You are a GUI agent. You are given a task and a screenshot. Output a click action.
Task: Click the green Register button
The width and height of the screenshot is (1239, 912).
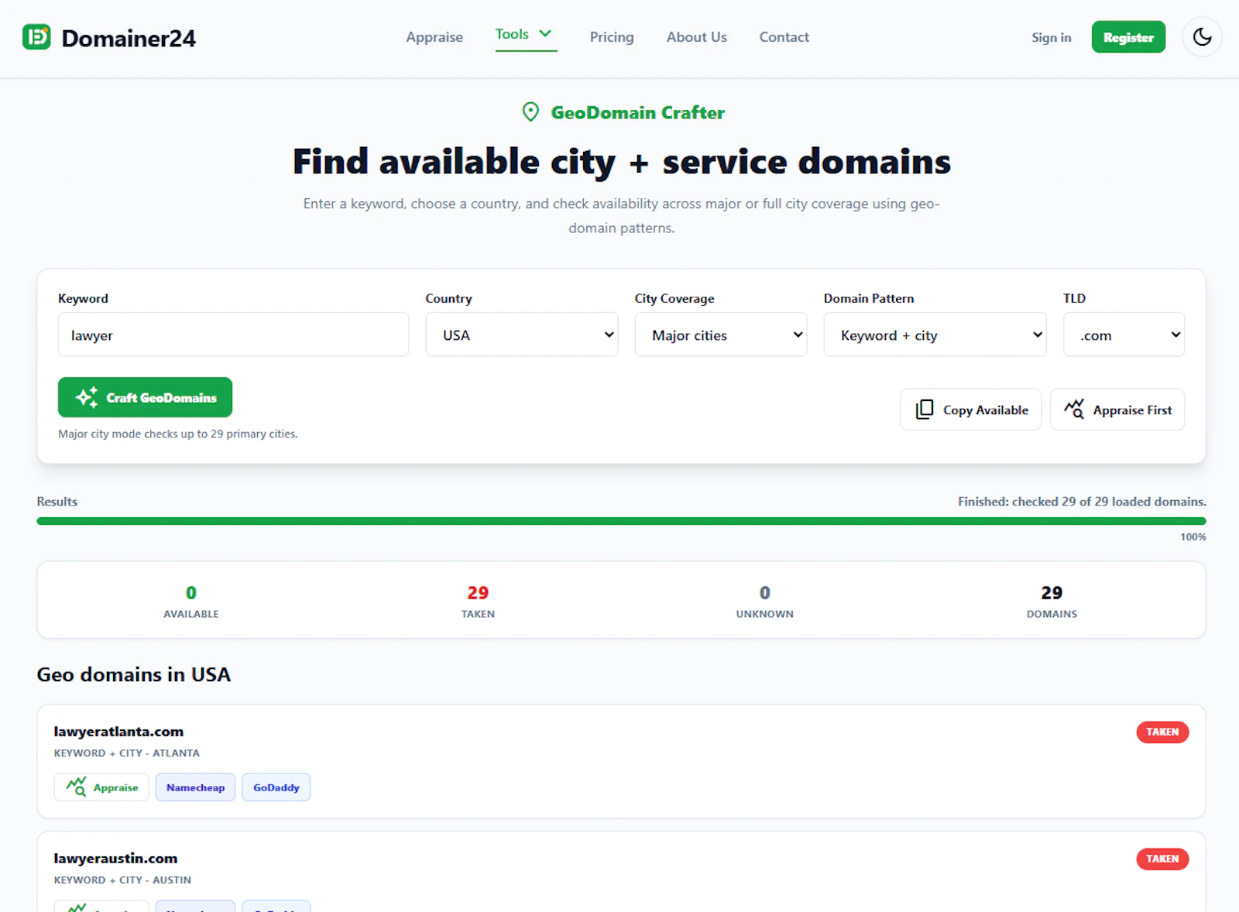coord(1128,37)
